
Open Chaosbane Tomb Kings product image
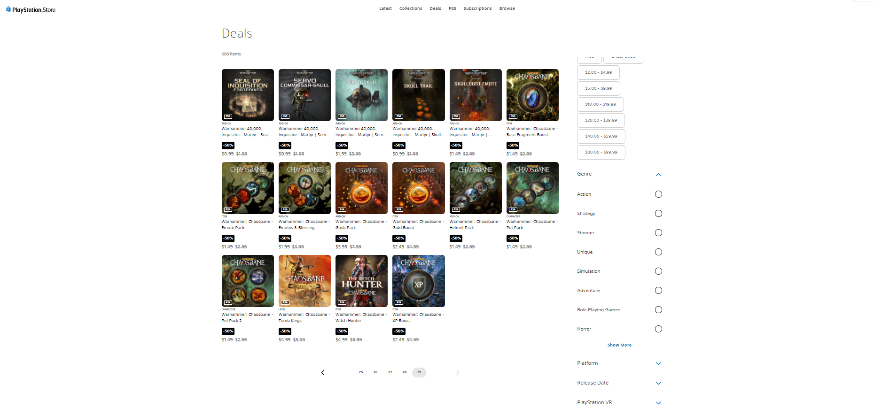pos(304,281)
